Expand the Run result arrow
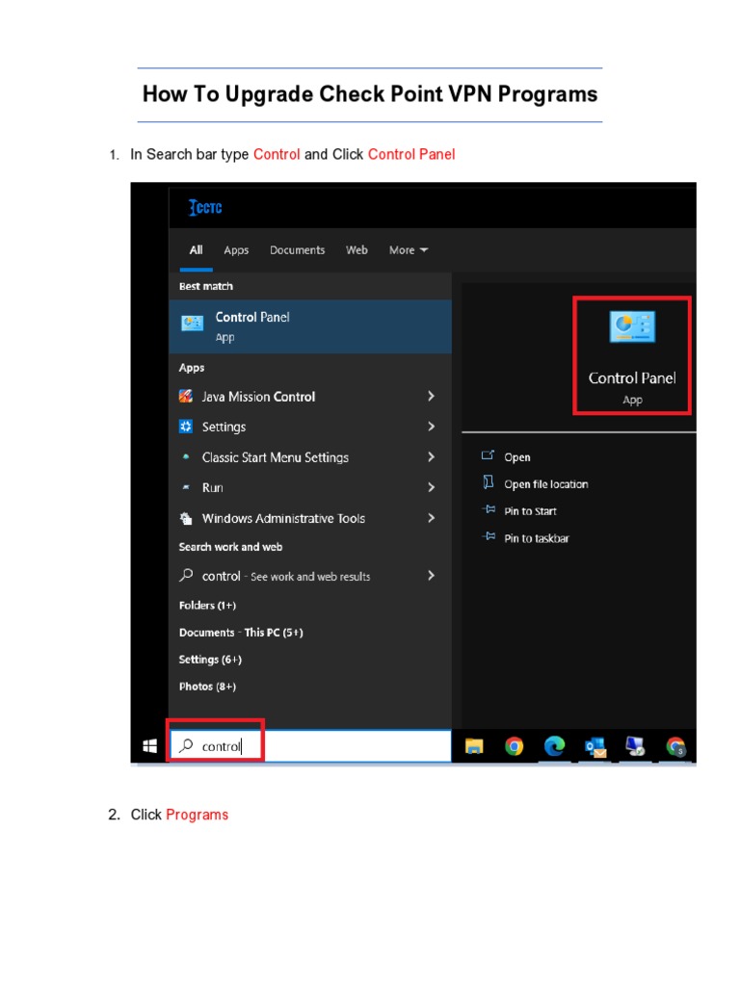Screen dimensions: 740x986 [x=431, y=487]
